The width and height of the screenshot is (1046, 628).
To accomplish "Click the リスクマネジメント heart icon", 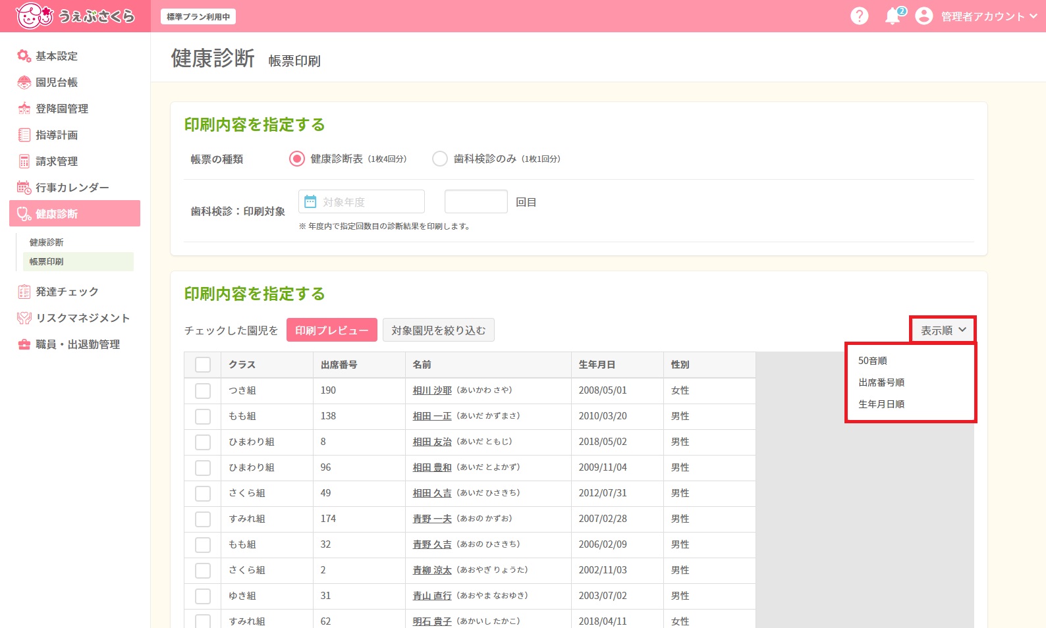I will [24, 318].
